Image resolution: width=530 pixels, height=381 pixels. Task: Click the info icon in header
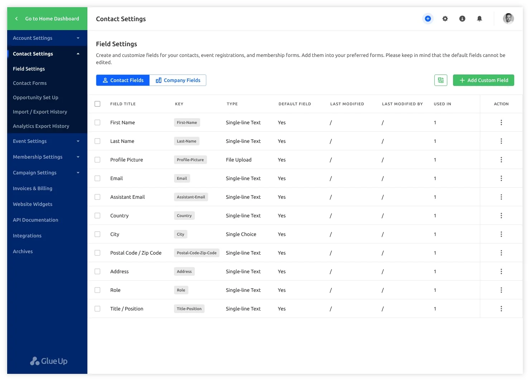click(462, 19)
